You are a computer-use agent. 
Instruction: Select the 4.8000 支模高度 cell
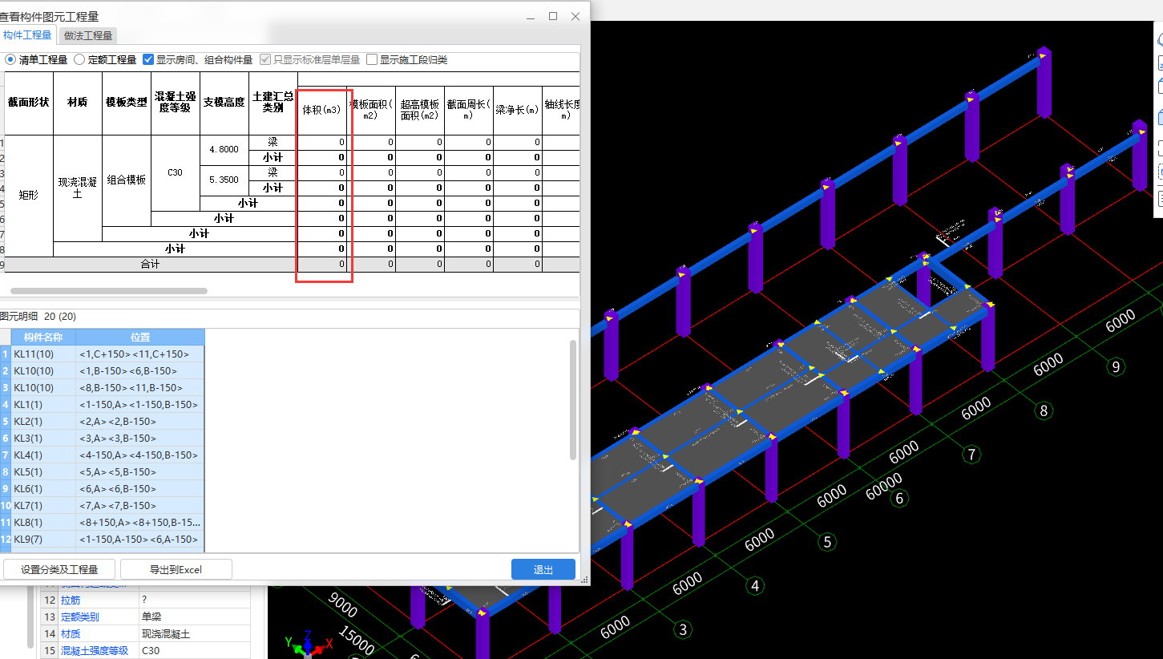click(224, 150)
